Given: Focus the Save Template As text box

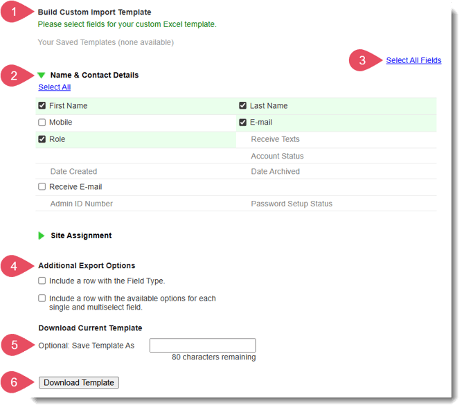Looking at the screenshot, I should point(202,345).
